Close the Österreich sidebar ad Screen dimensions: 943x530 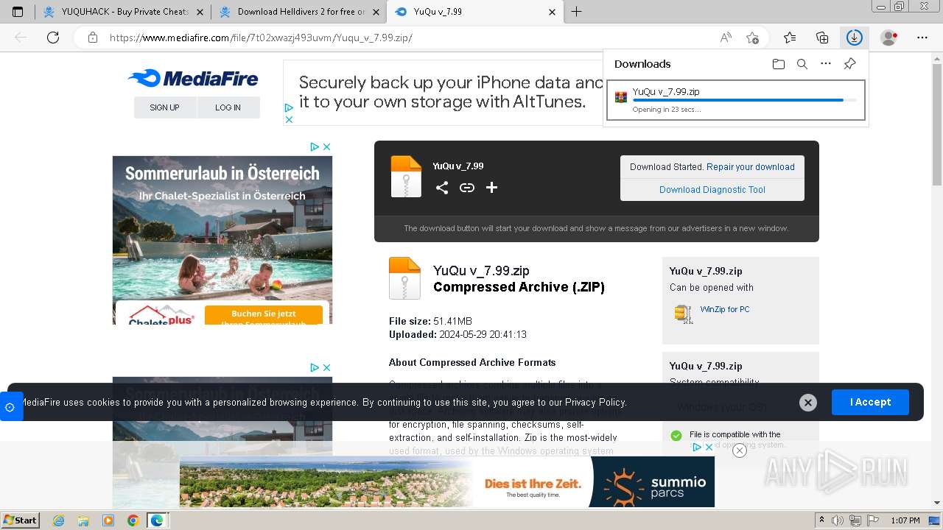(327, 146)
